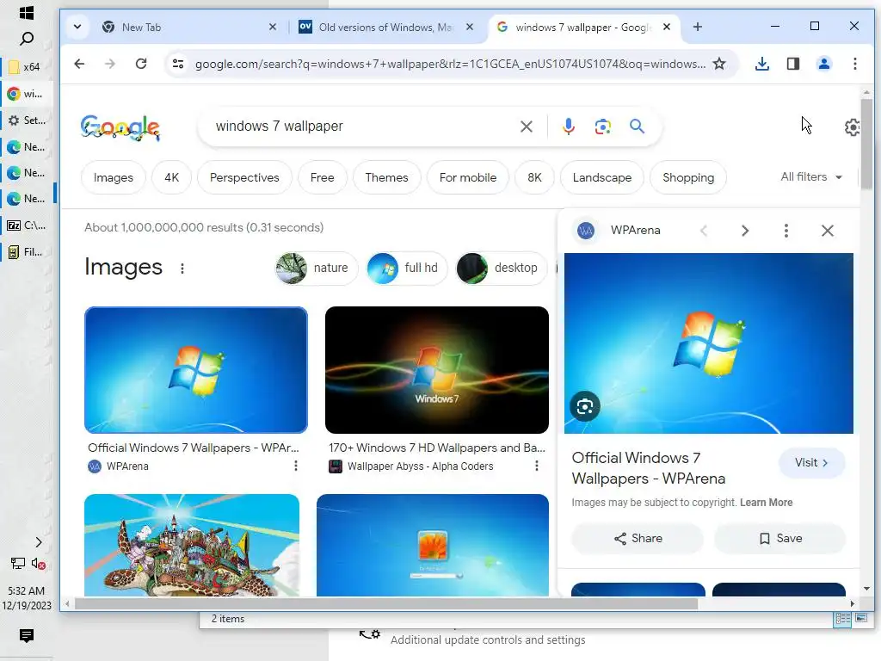Open Chrome downloads icon
The image size is (881, 661).
762,64
